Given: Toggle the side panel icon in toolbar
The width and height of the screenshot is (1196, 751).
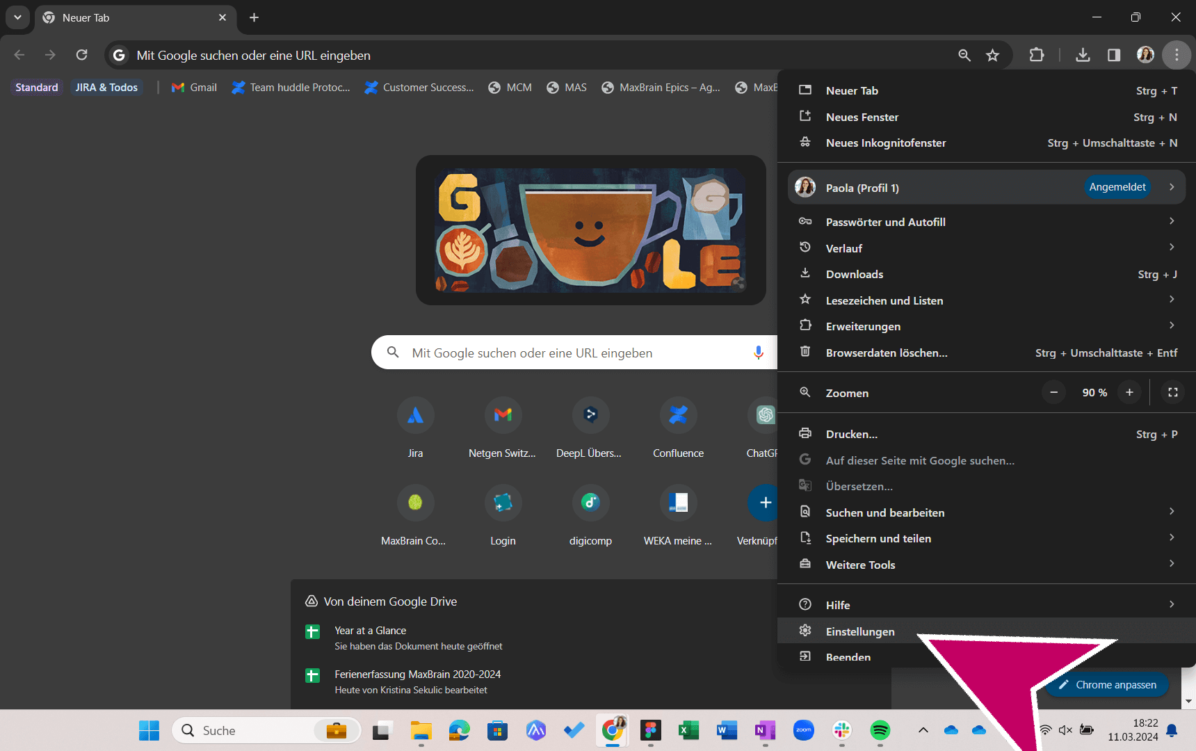Looking at the screenshot, I should (x=1114, y=55).
